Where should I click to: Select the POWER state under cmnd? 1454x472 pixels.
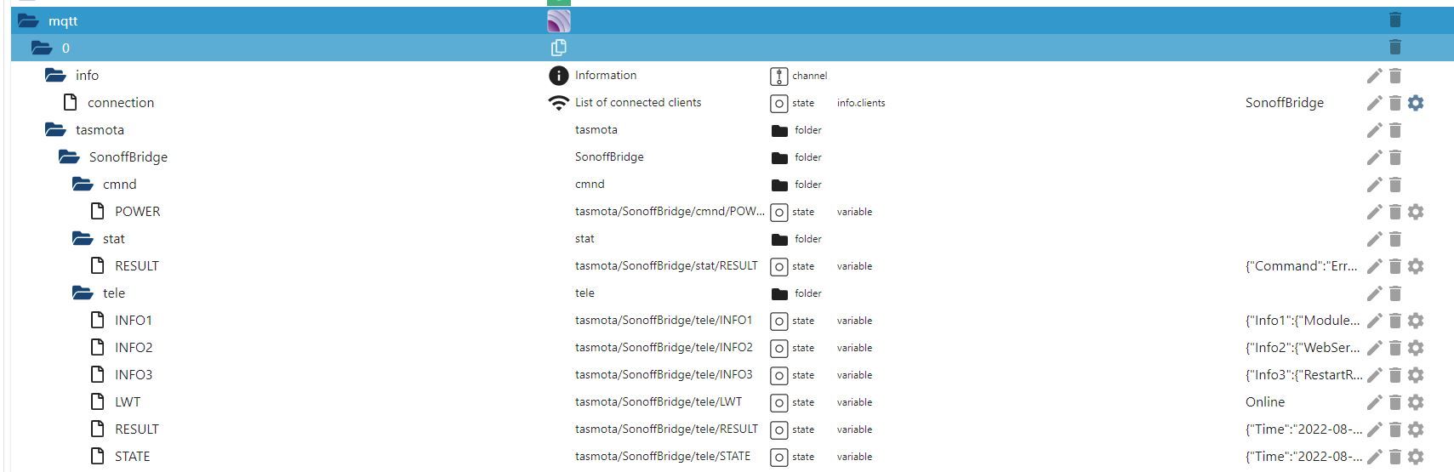pyautogui.click(x=137, y=211)
